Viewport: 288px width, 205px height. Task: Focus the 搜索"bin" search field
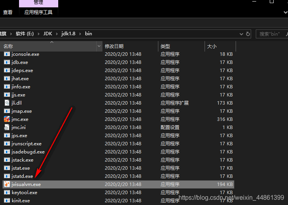[x=272, y=34]
